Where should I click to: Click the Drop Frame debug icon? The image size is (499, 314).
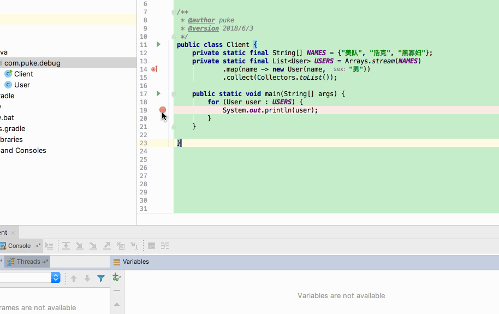[121, 246]
